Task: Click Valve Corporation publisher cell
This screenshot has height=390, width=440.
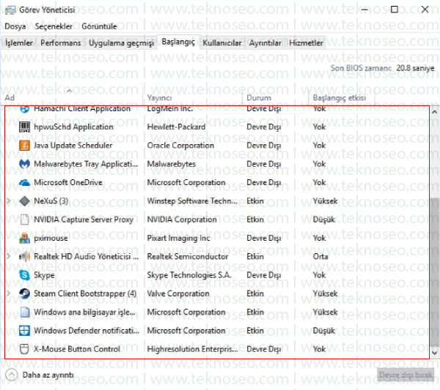Action: [x=178, y=293]
